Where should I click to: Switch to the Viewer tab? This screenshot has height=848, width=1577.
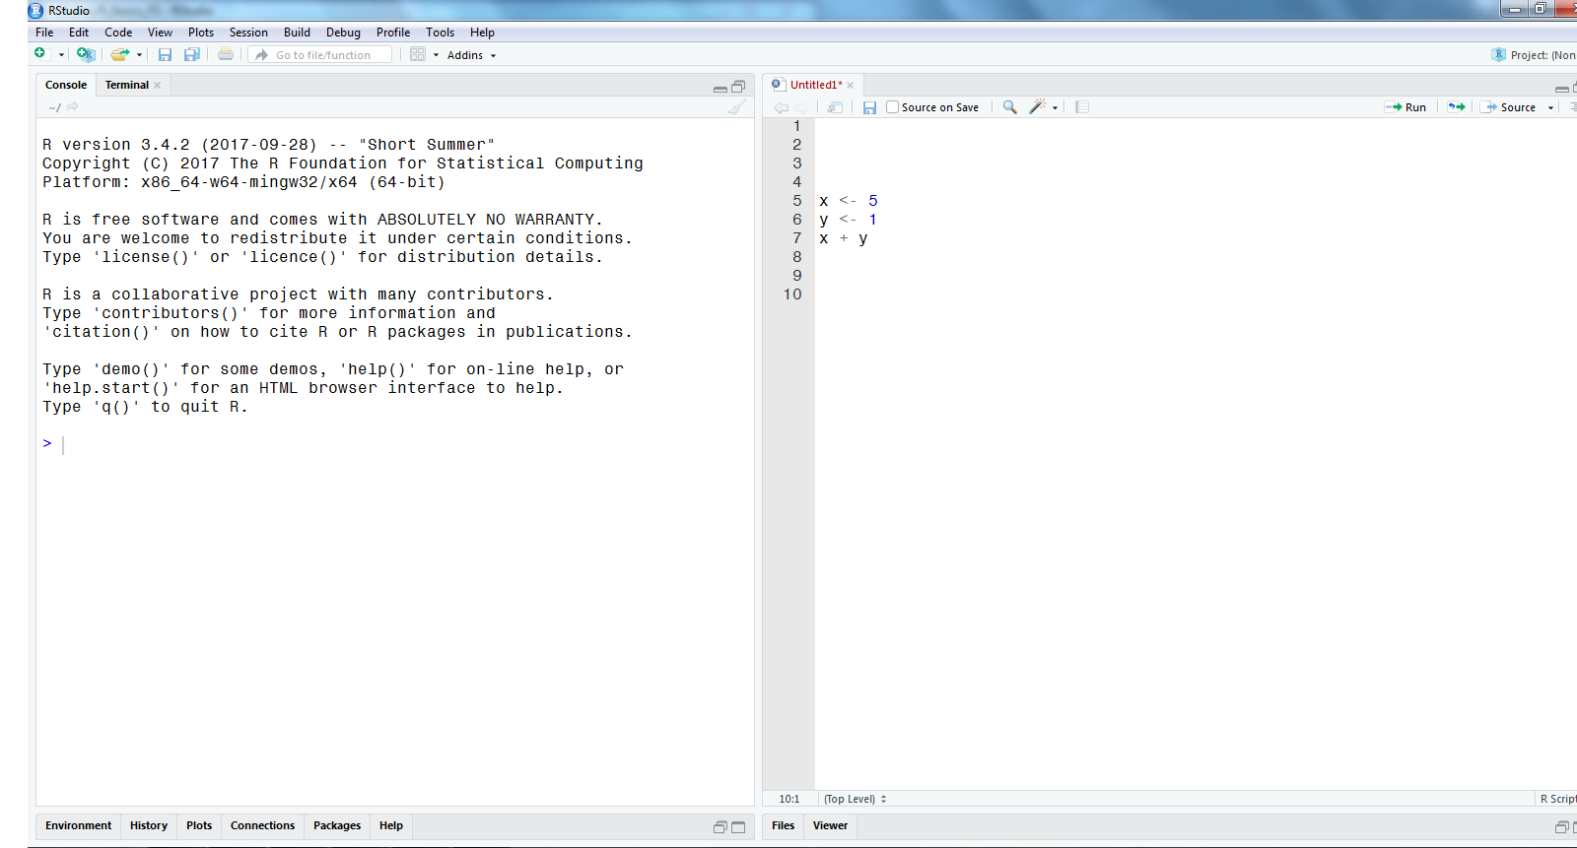click(x=830, y=825)
